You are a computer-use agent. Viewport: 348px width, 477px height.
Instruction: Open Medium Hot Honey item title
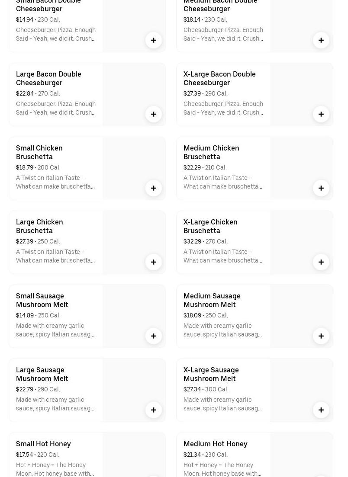(x=216, y=444)
